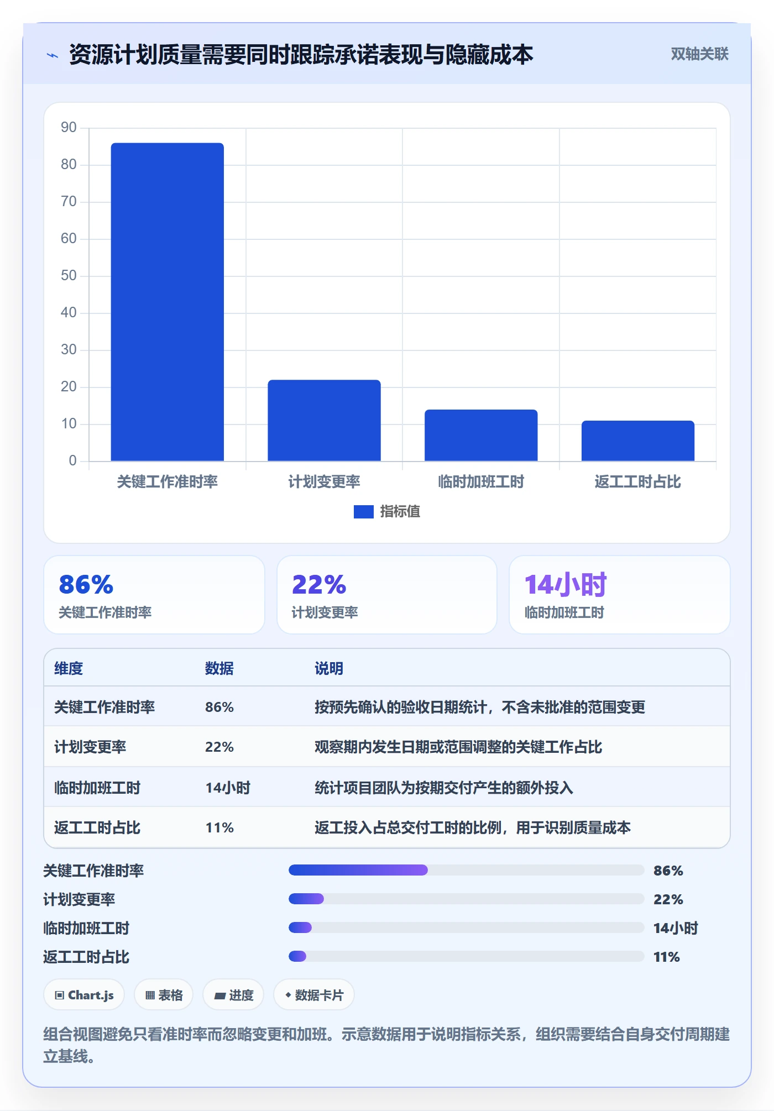Click the 返工工时占比 bar in the chart
The width and height of the screenshot is (774, 1111).
coord(638,441)
